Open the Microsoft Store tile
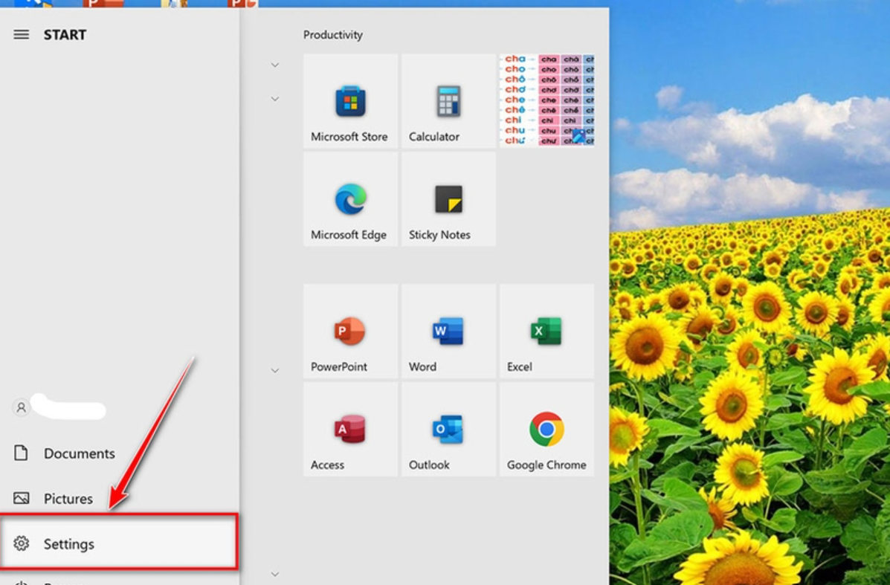 (350, 101)
